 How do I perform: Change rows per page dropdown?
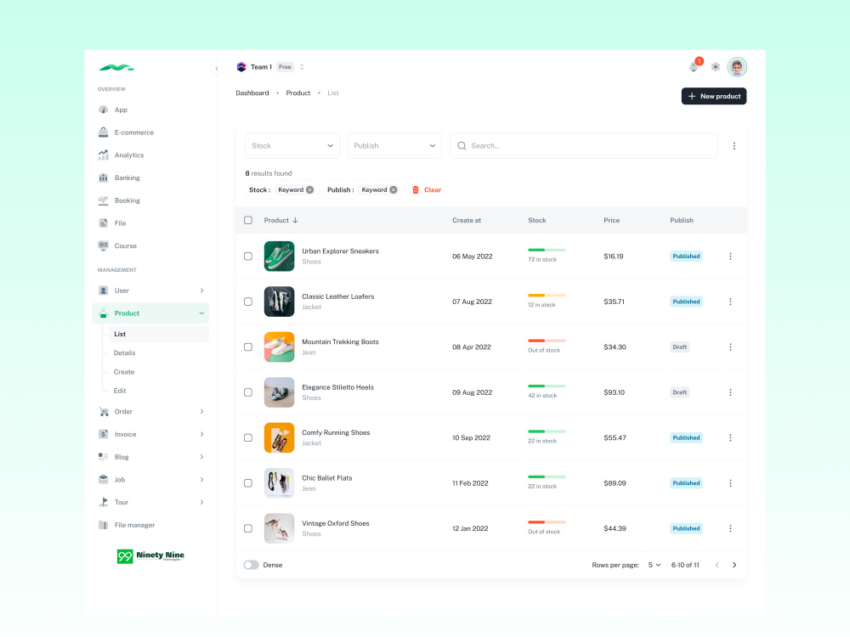[654, 565]
